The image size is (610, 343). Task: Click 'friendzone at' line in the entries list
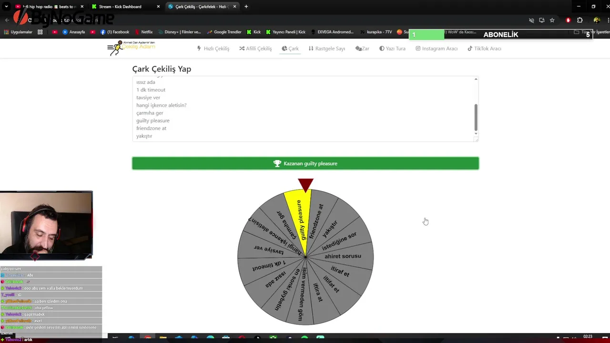pyautogui.click(x=151, y=128)
